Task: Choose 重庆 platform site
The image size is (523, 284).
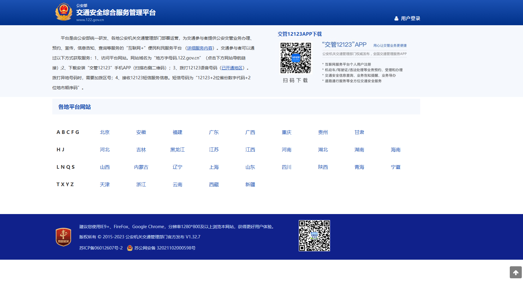Action: pyautogui.click(x=287, y=132)
